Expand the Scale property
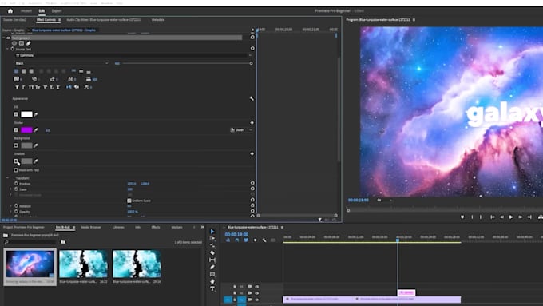The height and width of the screenshot is (306, 543). 10,189
